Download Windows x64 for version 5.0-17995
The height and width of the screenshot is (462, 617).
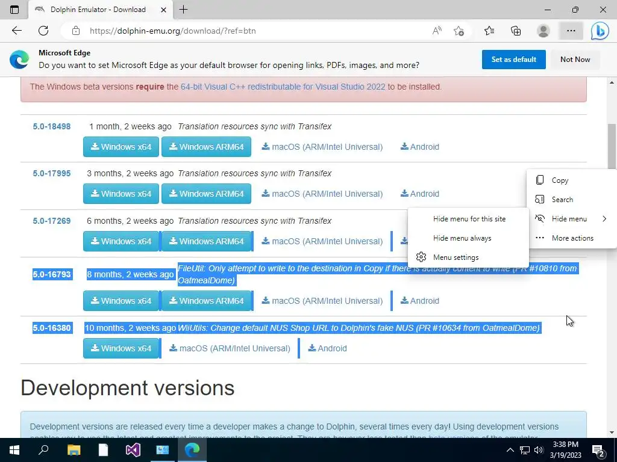click(x=121, y=194)
